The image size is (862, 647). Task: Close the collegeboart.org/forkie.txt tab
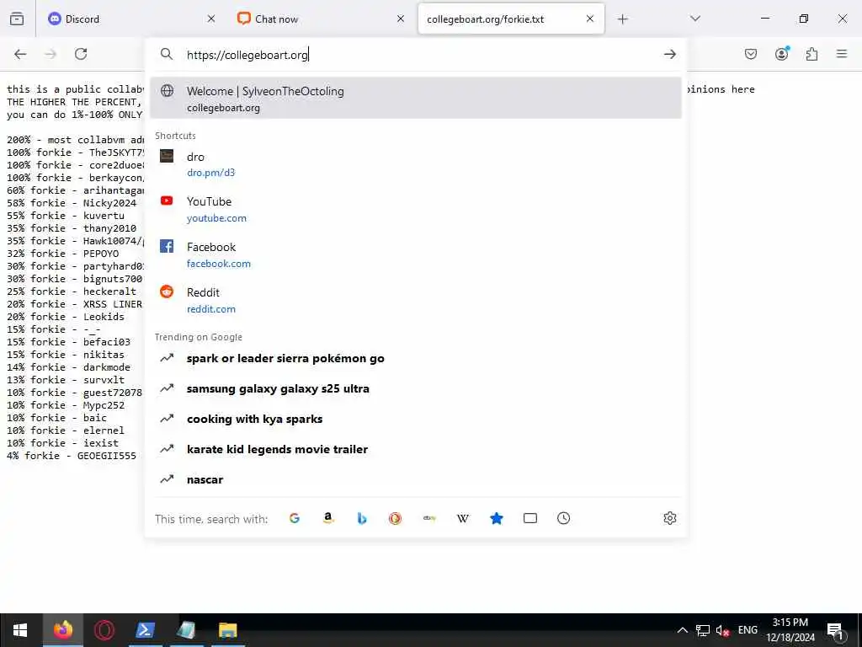[x=590, y=19]
